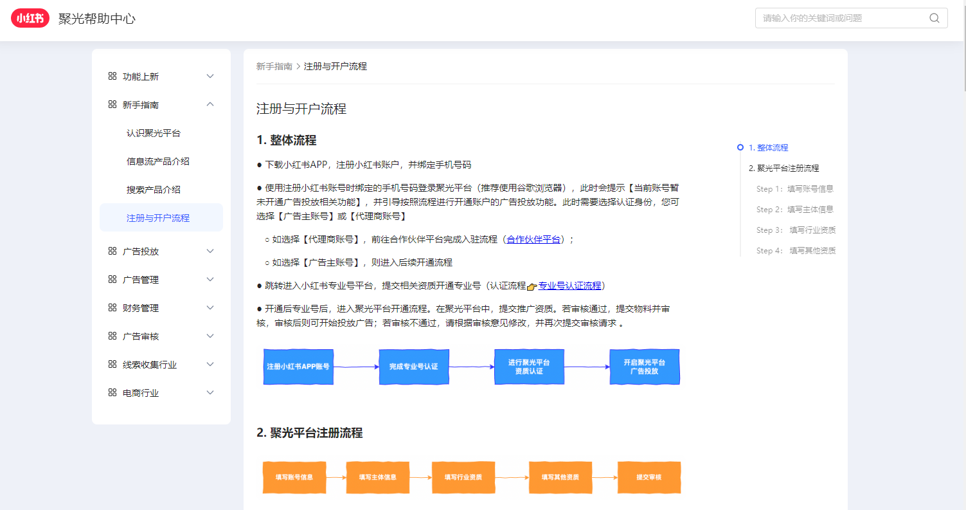Click blue 注册小红书APP账号 flowchart box
This screenshot has width=966, height=510.
(x=298, y=367)
